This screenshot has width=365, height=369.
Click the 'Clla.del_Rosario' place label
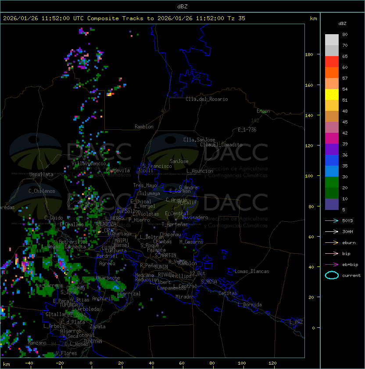[x=207, y=99]
